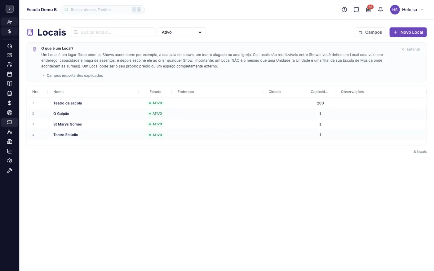Open the target goals sidebar icon
Viewport: 434px width, 271px height.
coord(10,113)
